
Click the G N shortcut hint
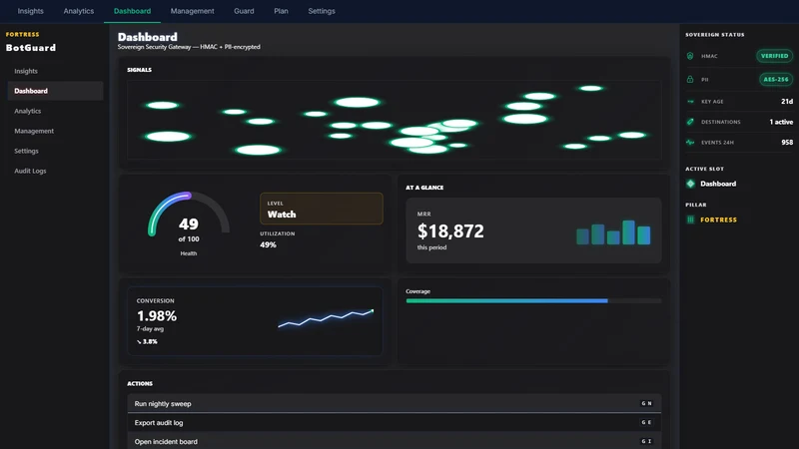646,404
